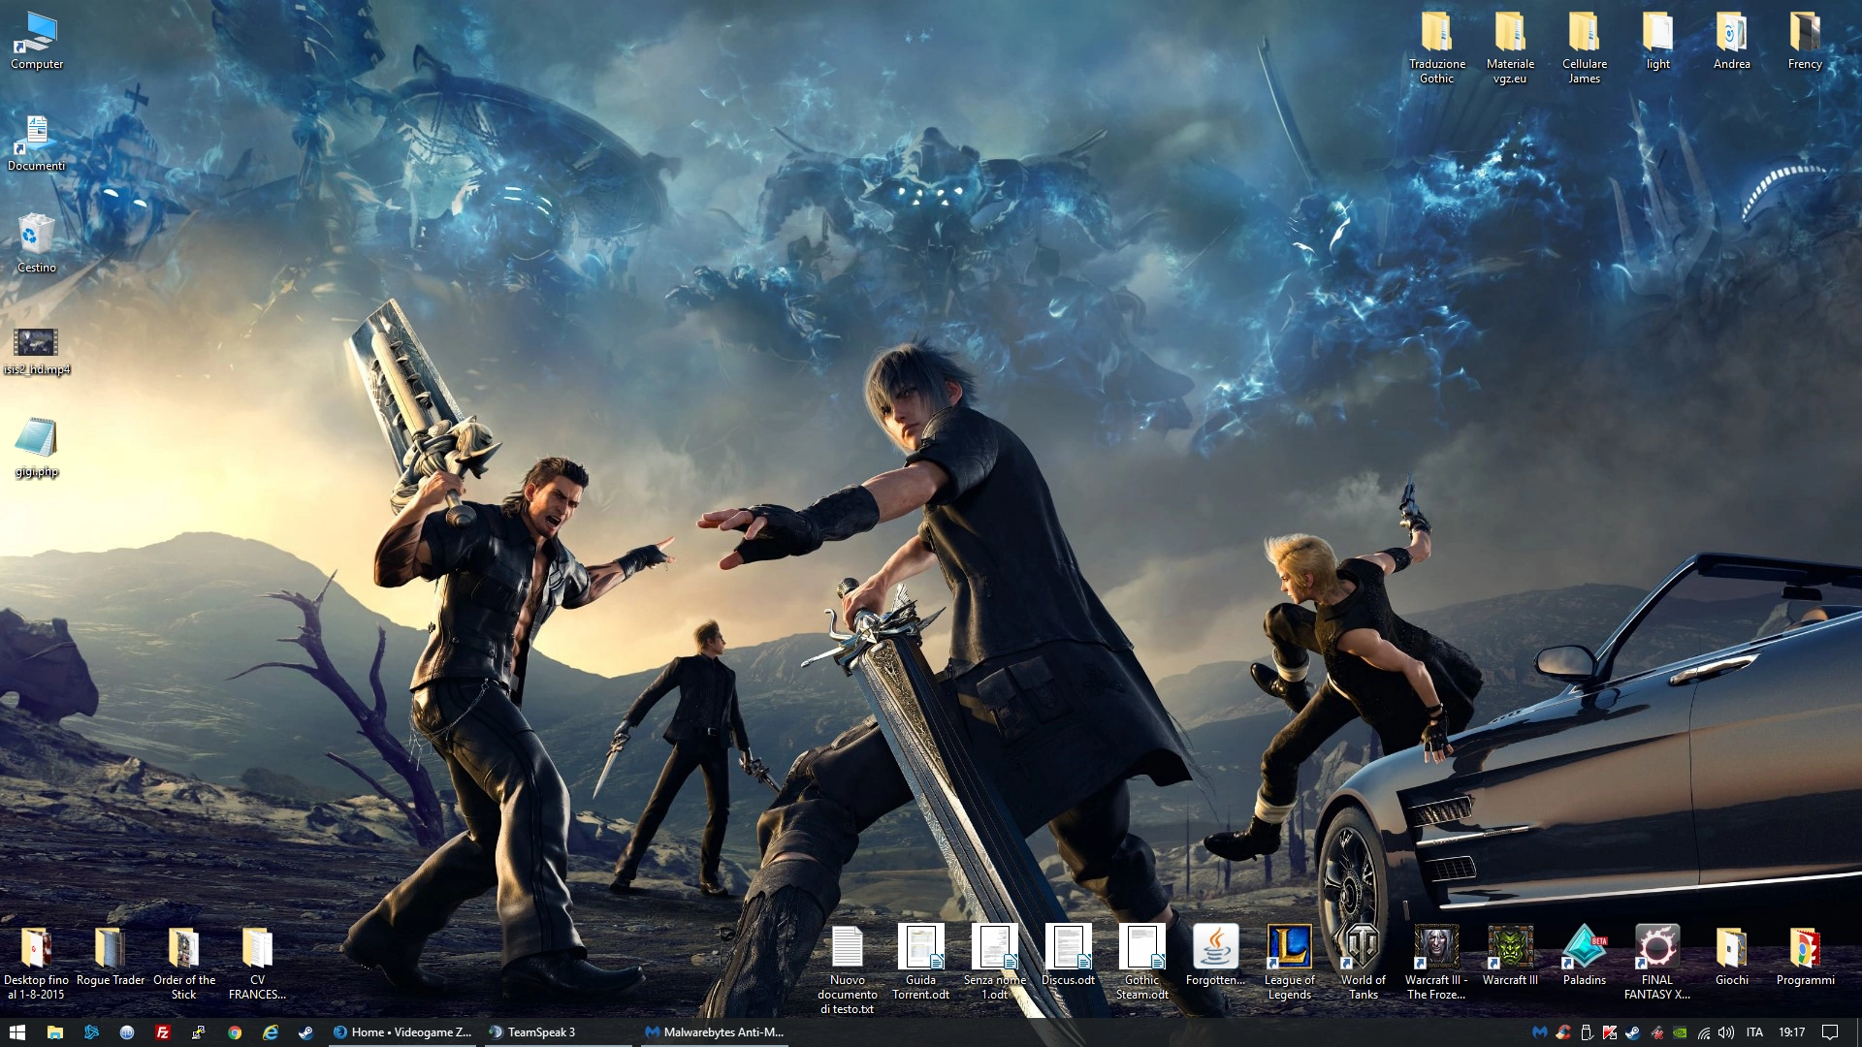Launch Google Chrome from the taskbar
Screen dimensions: 1862x1047
235,1032
